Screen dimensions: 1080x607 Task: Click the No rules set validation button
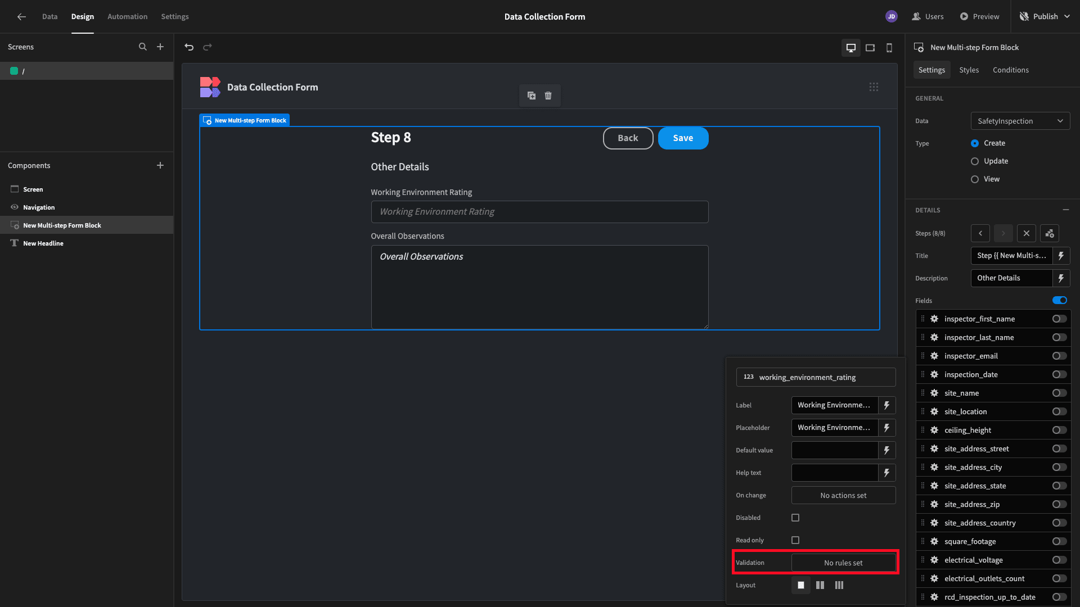click(x=843, y=563)
